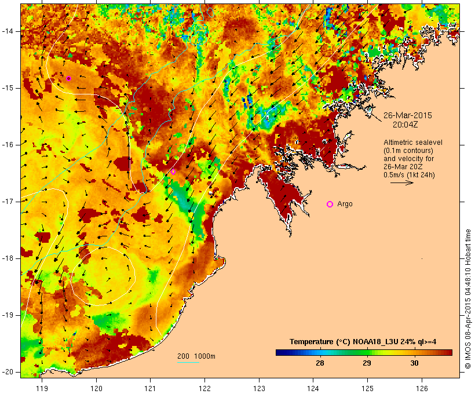Viewport: 475px width, 394px height.
Task: Click the 'Altimetric sealevel' annotation text
Action: (x=413, y=143)
